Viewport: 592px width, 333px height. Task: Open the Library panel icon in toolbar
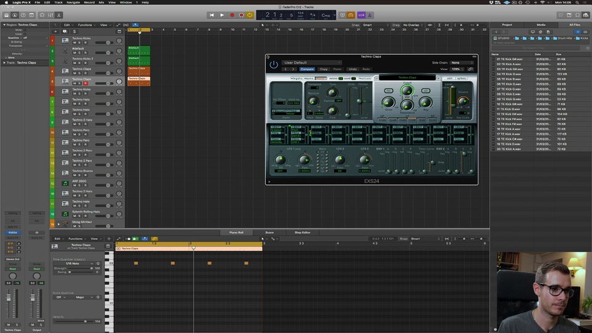click(6, 15)
